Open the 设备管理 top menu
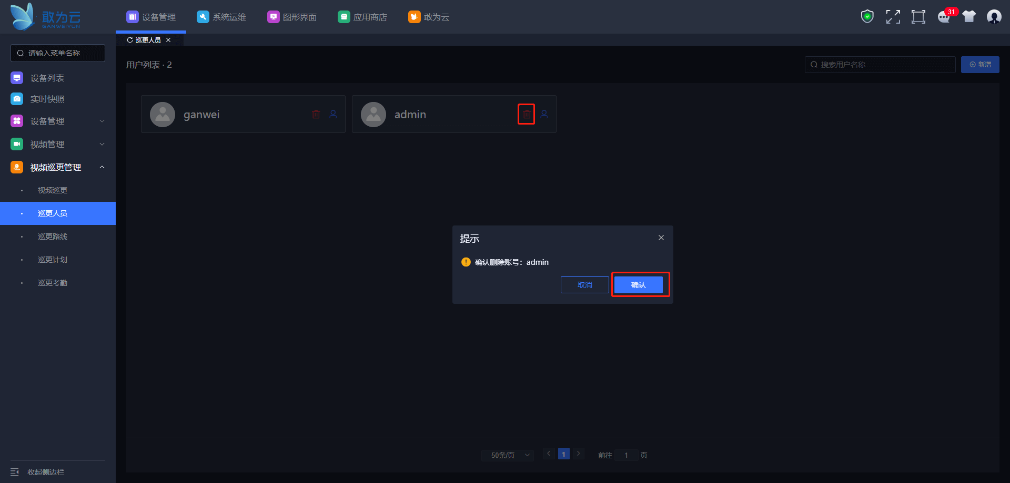 point(151,17)
